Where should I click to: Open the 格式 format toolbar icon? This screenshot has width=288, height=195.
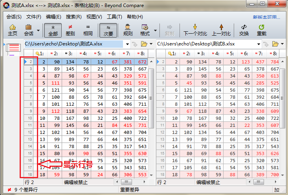(x=145, y=30)
